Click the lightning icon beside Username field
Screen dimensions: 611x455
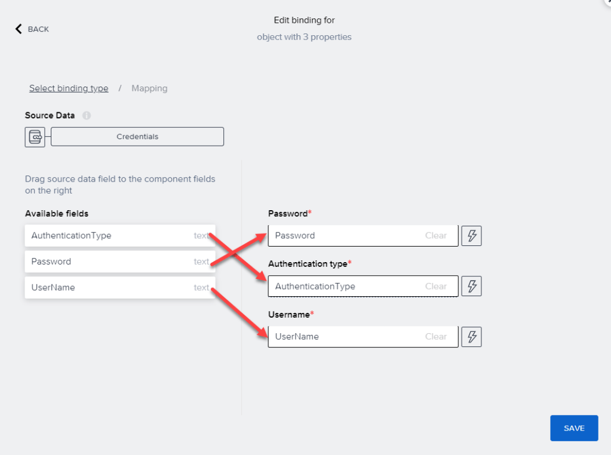click(x=472, y=337)
